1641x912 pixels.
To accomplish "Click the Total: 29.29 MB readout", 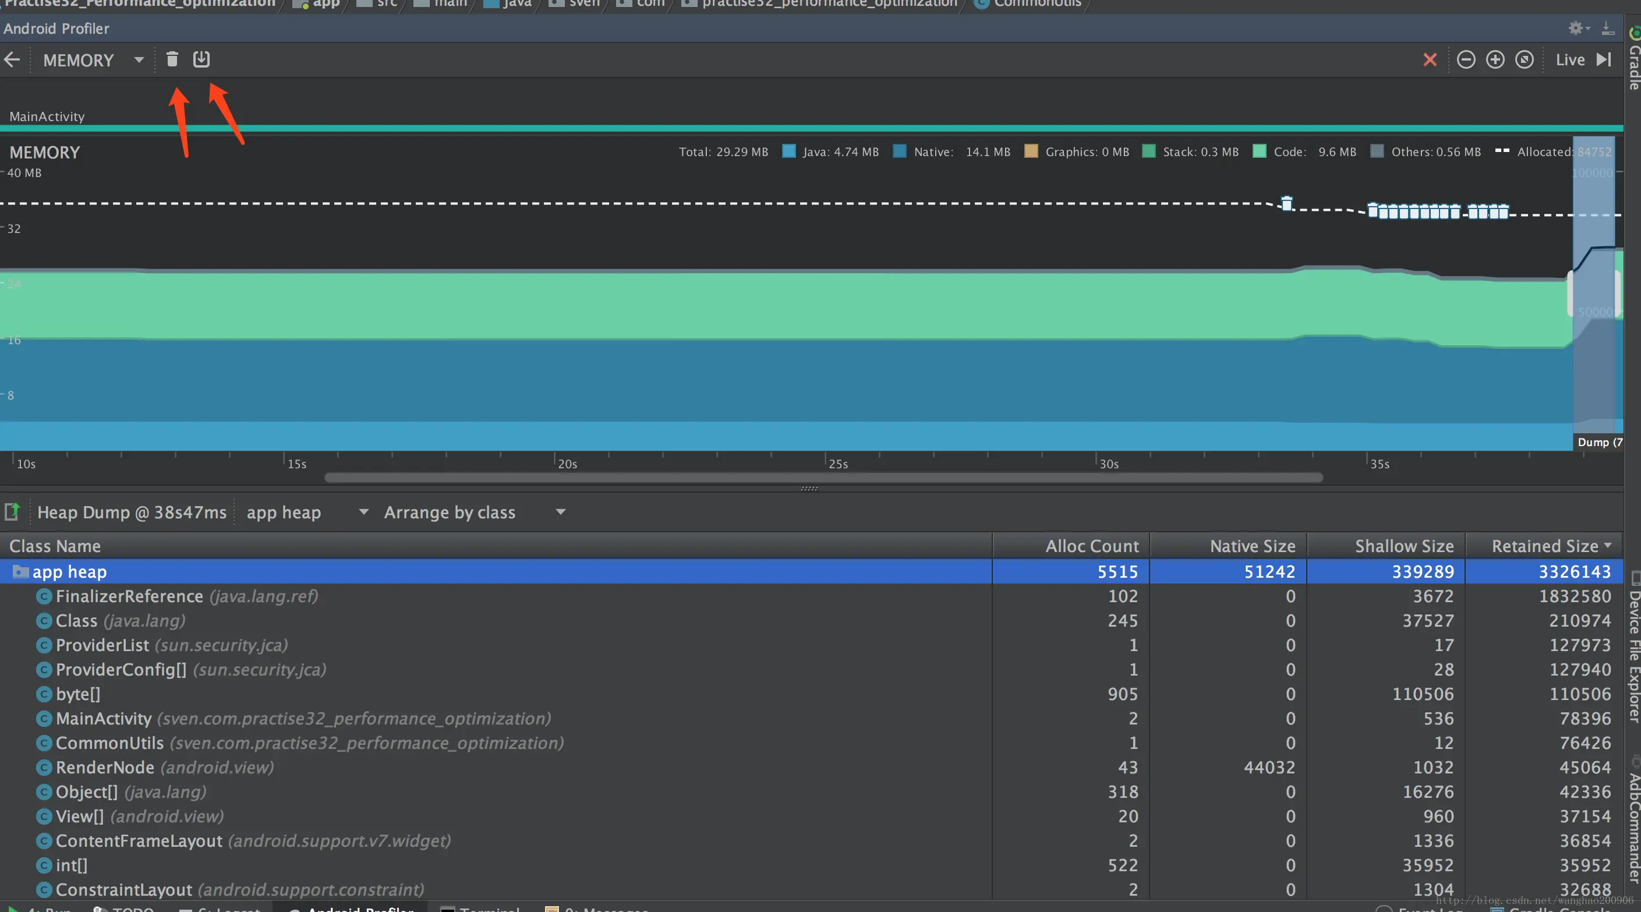I will [x=723, y=151].
